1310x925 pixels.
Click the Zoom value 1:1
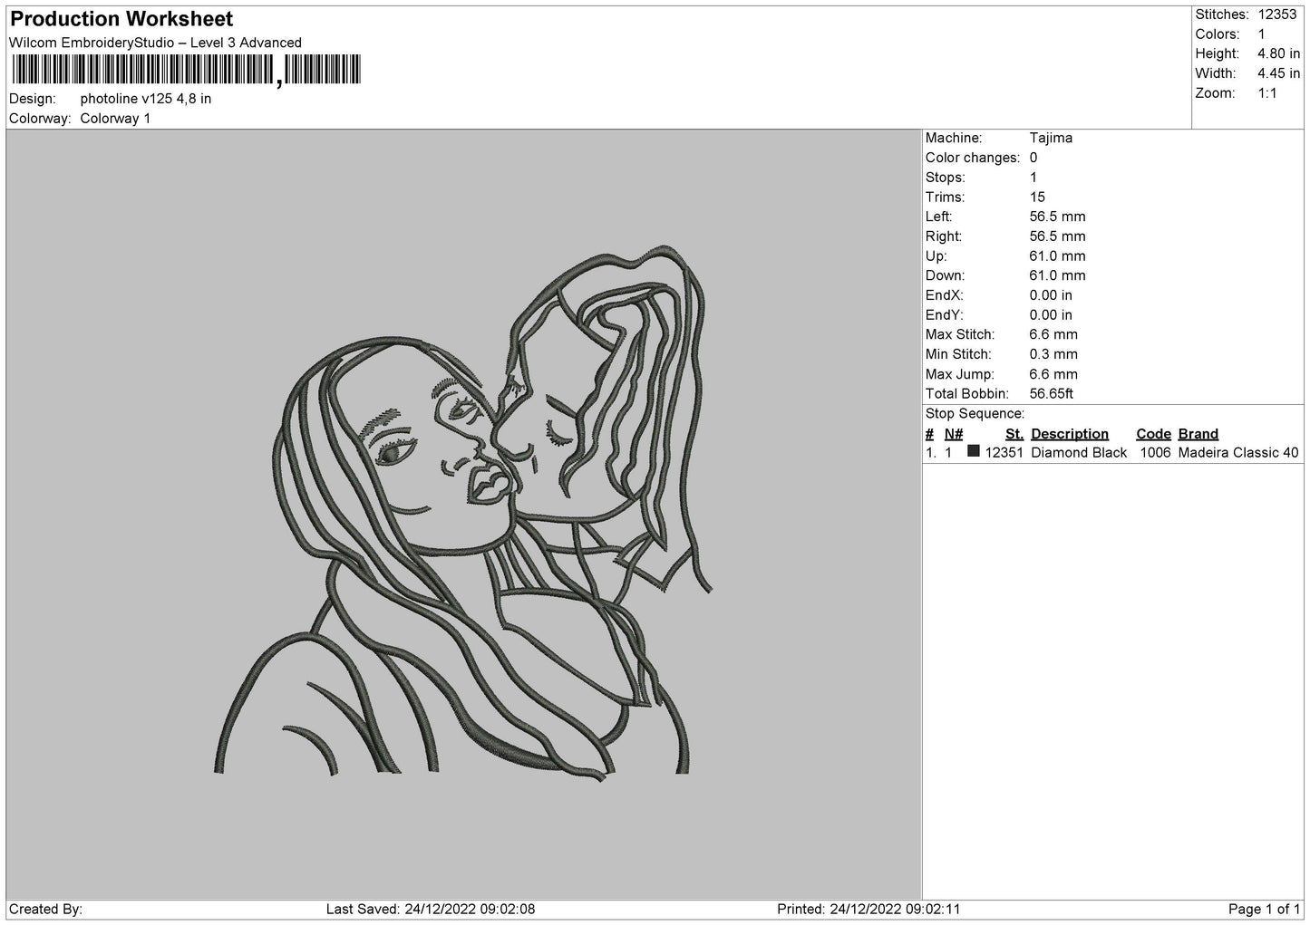point(1266,93)
